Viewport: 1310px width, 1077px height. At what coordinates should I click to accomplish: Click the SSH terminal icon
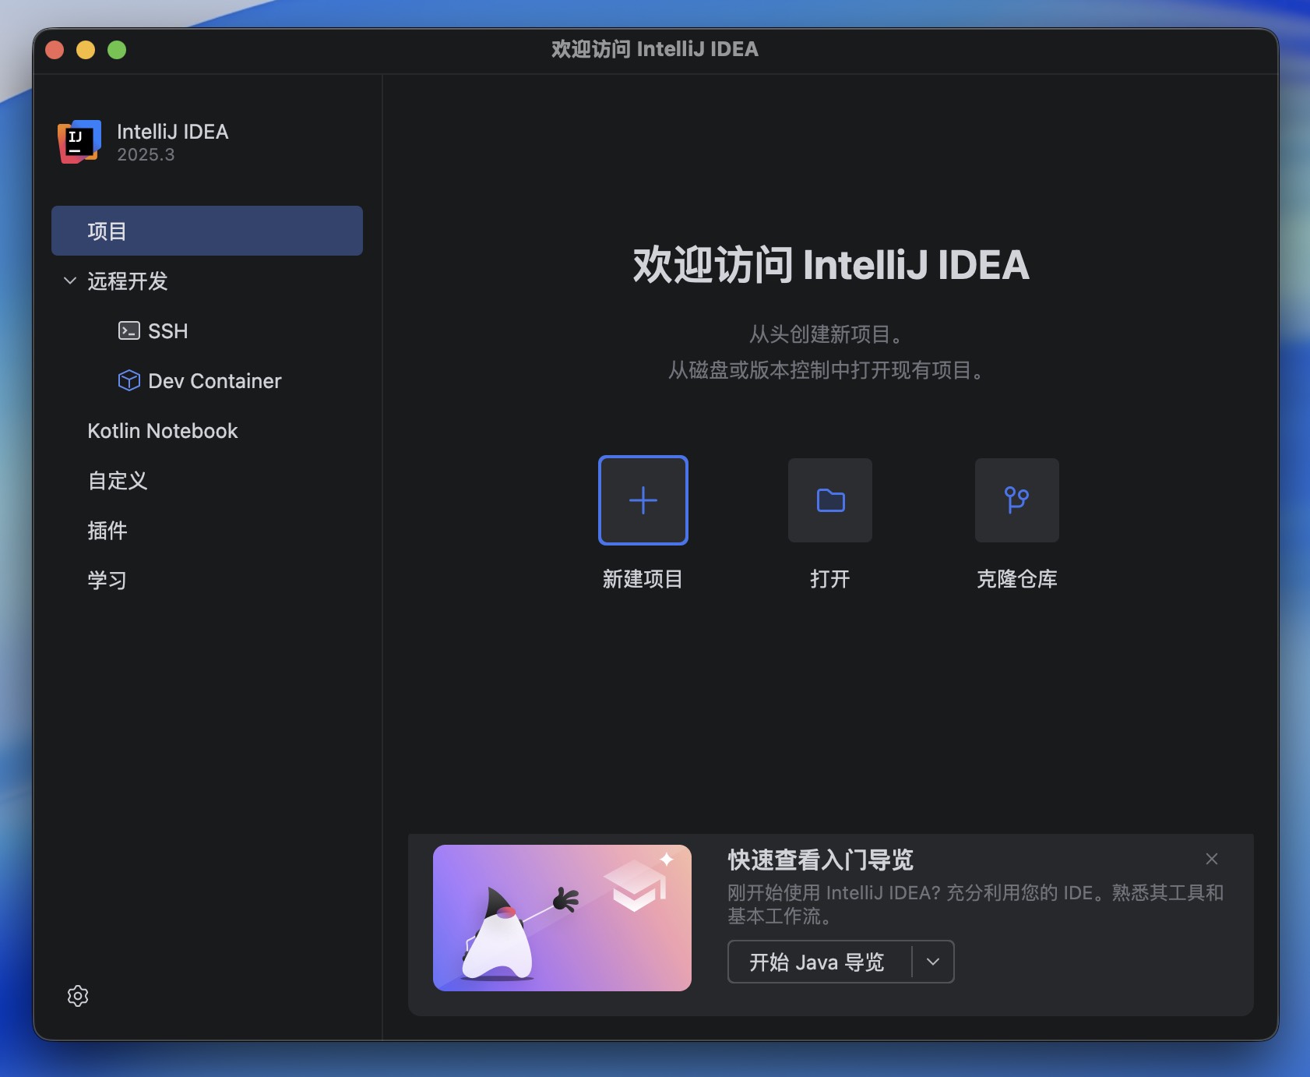(129, 331)
